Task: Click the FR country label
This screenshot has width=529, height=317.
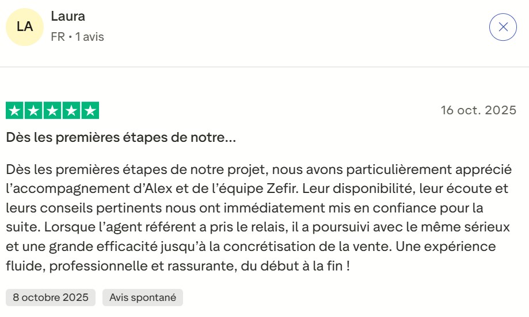Action: (x=58, y=37)
